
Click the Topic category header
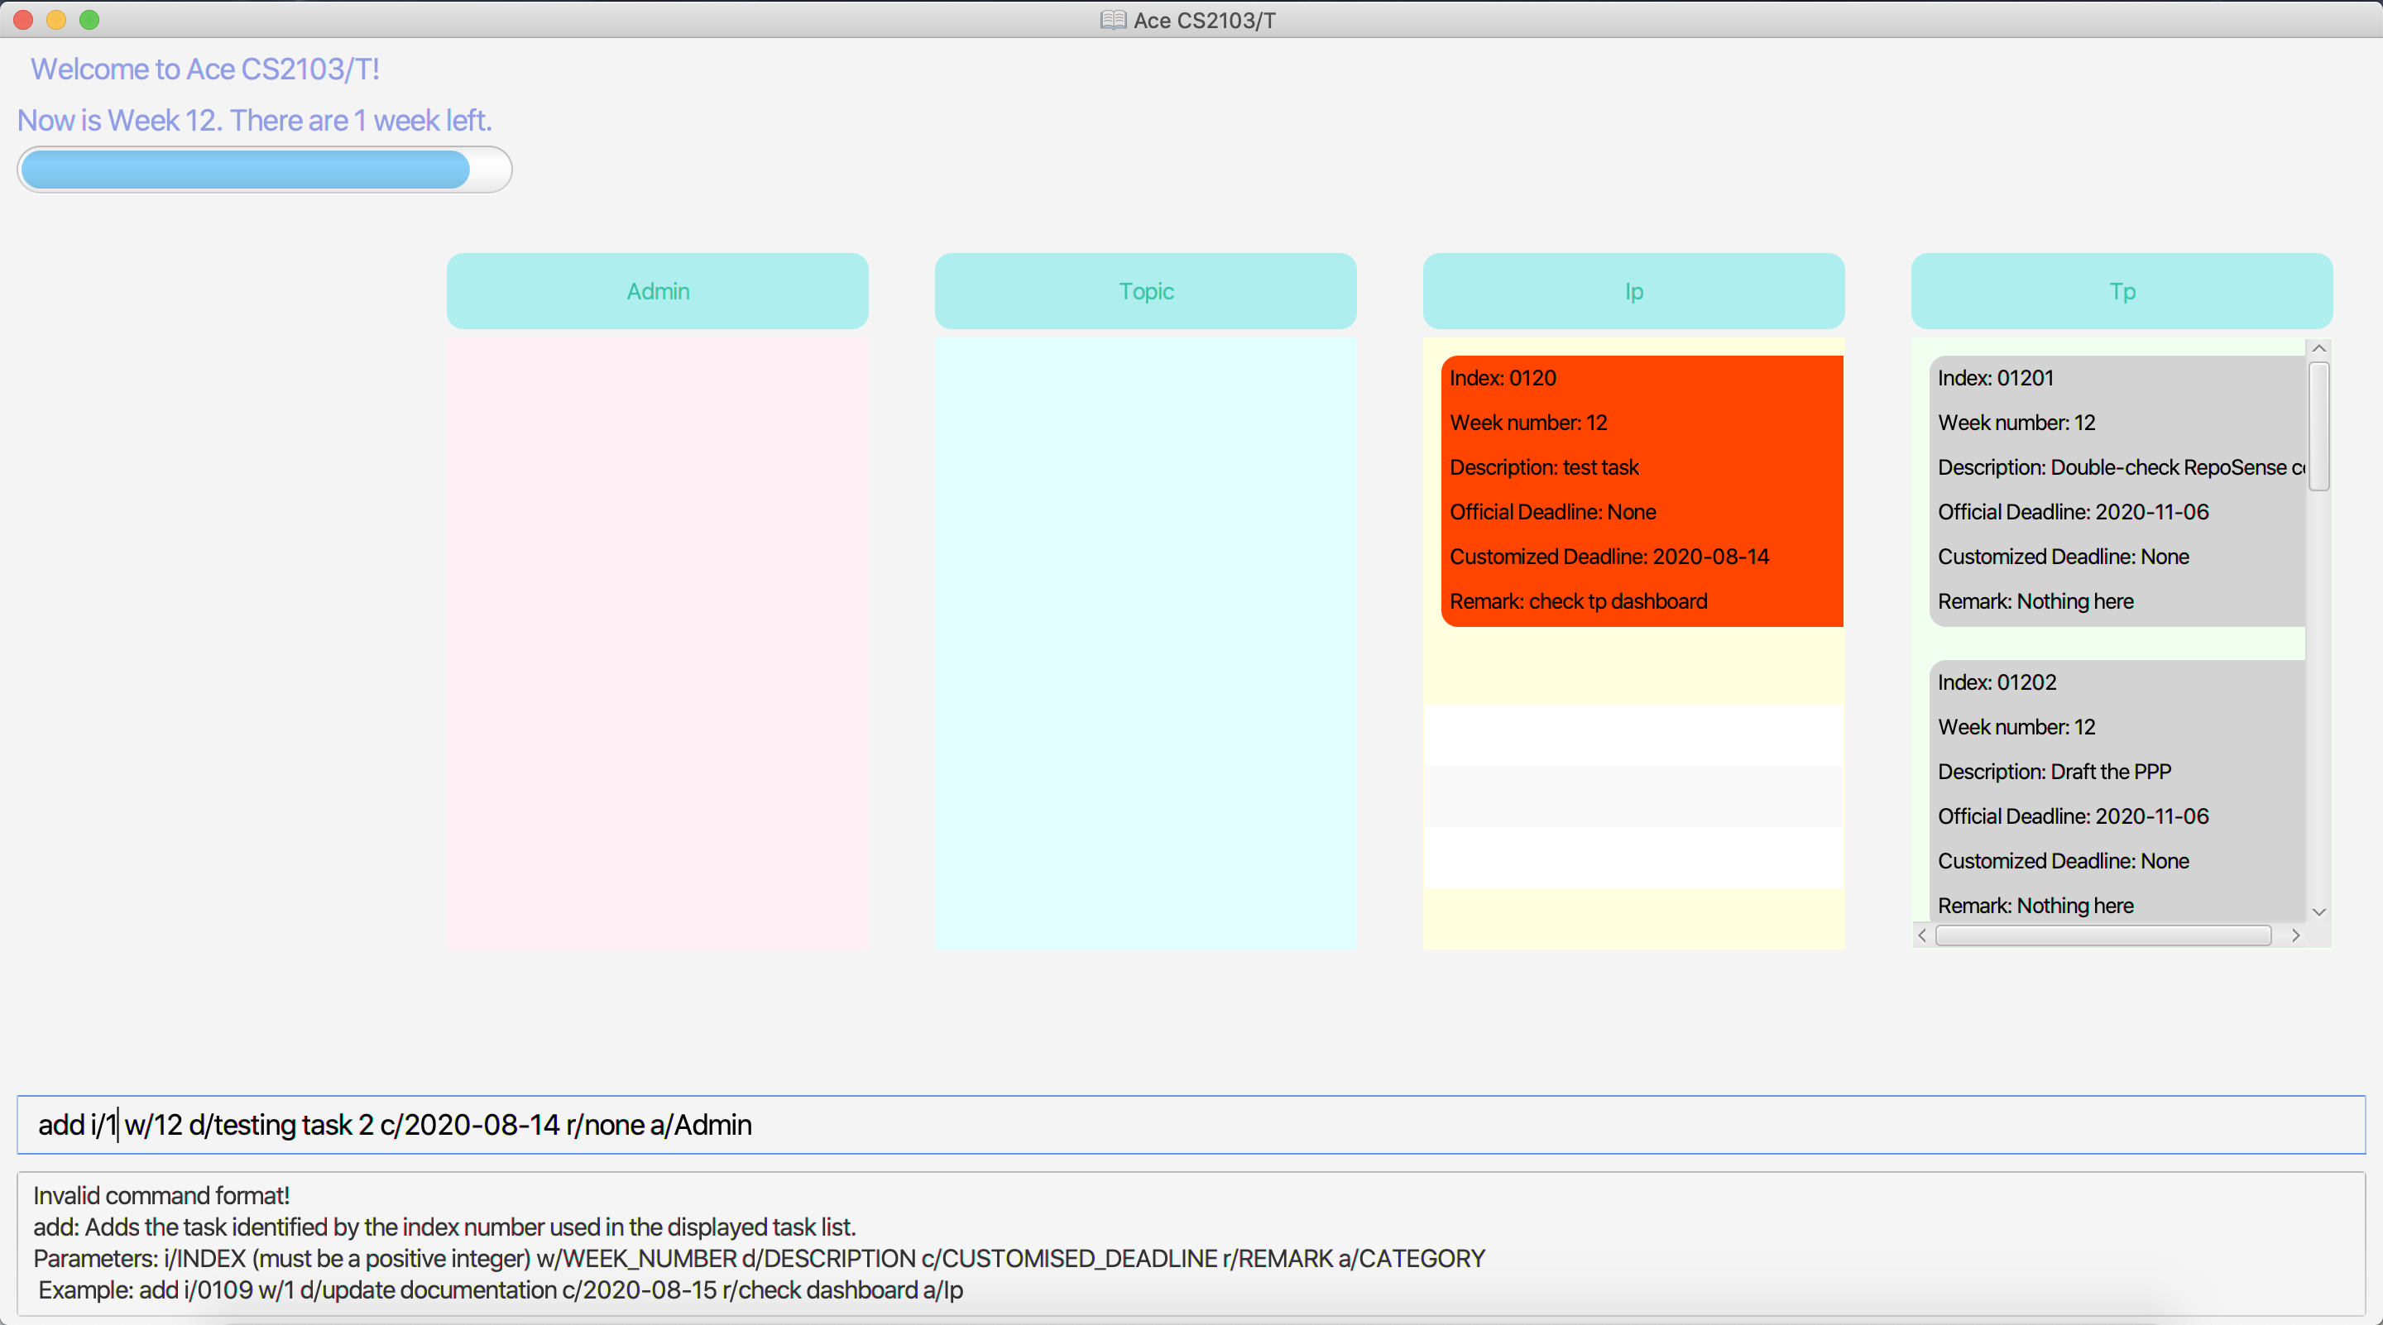coord(1145,291)
